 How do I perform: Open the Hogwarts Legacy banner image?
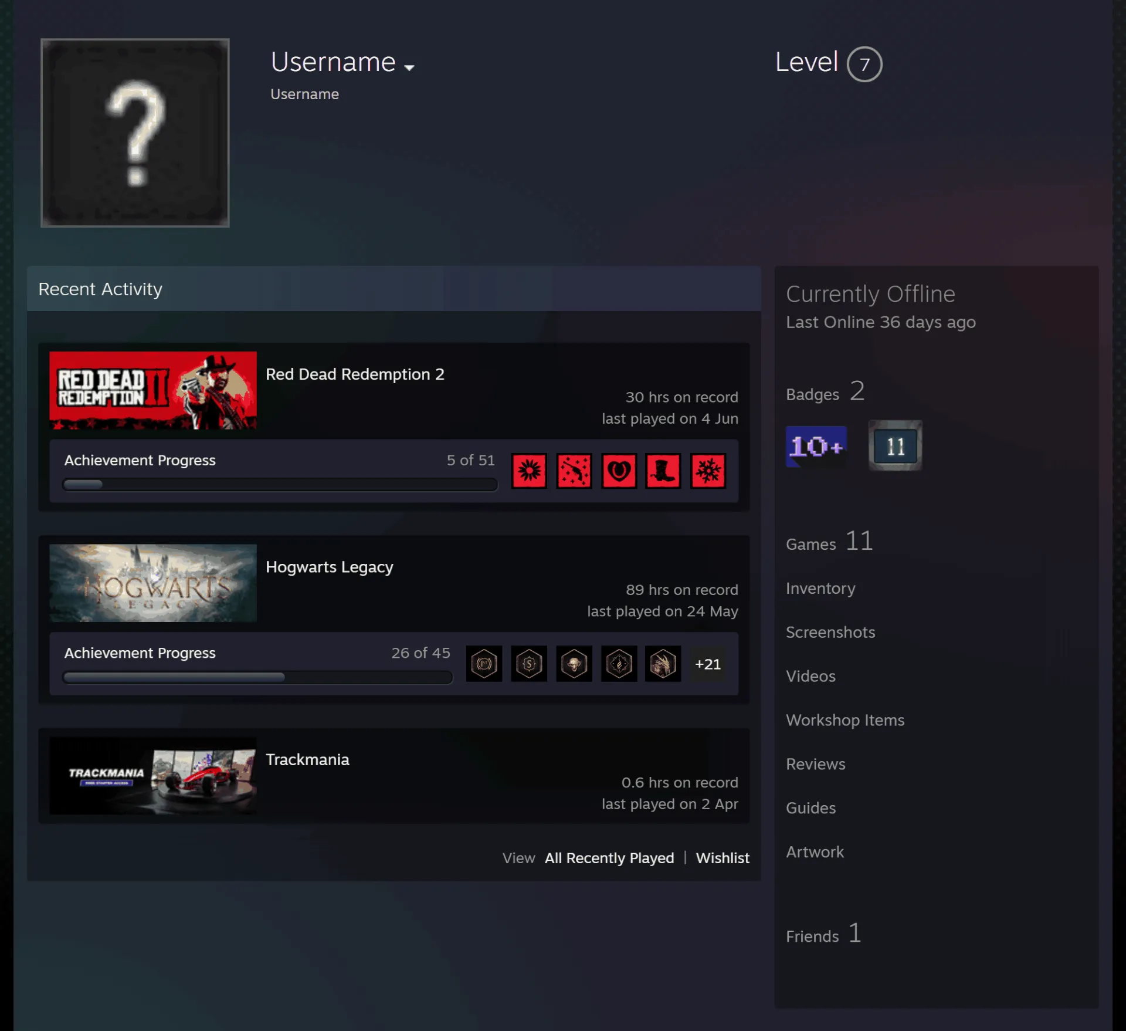click(153, 583)
